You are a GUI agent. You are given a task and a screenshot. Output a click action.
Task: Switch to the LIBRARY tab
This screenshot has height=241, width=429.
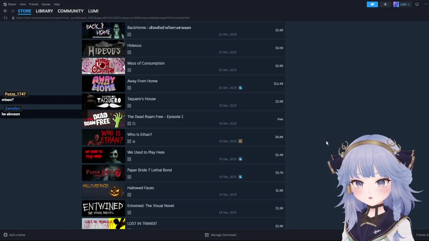(x=44, y=11)
